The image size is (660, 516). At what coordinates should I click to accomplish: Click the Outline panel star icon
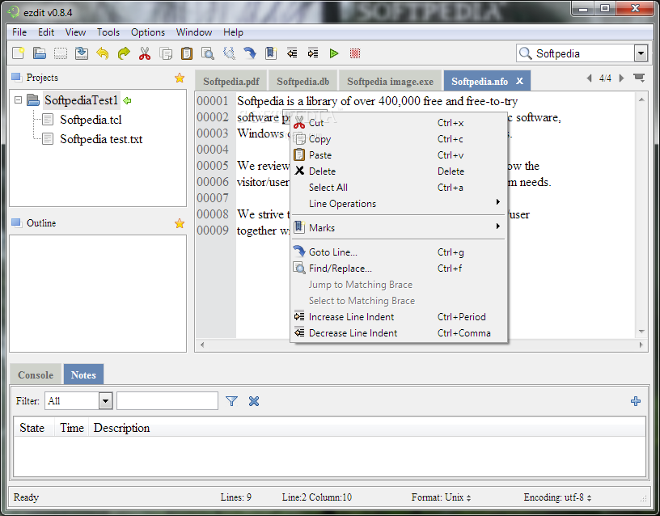(180, 223)
